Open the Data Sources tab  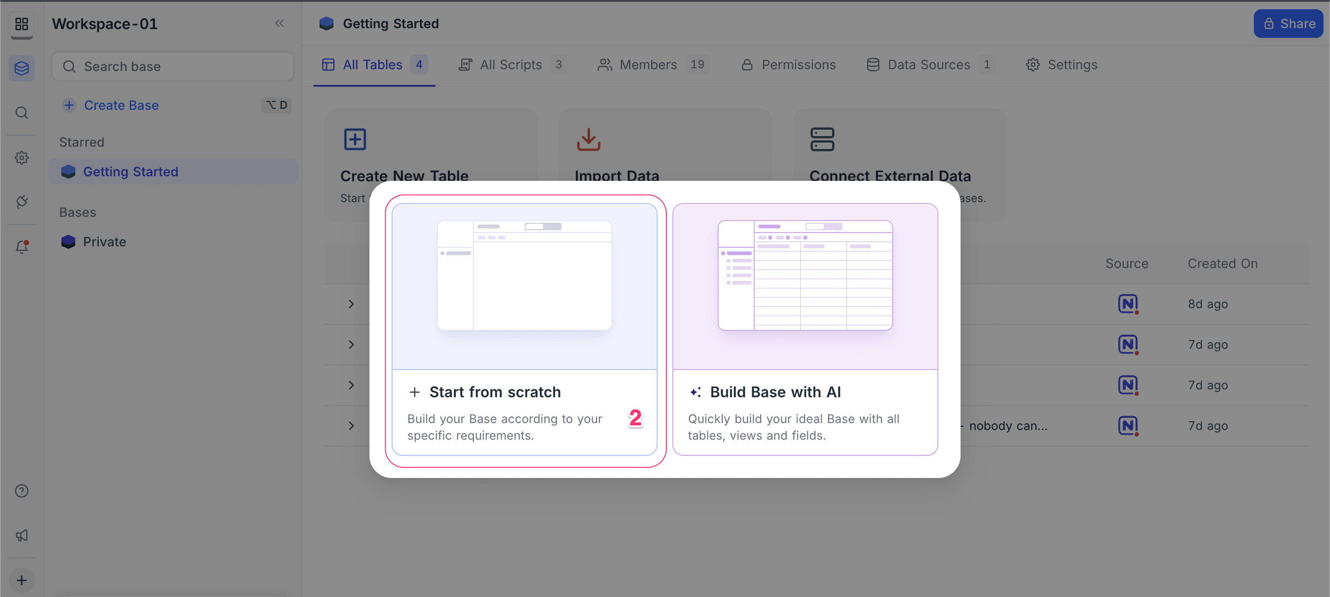928,65
